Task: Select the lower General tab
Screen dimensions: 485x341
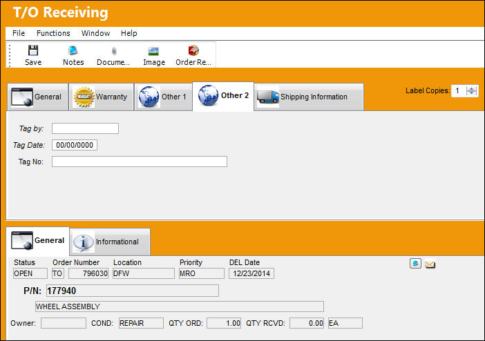Action: 38,240
